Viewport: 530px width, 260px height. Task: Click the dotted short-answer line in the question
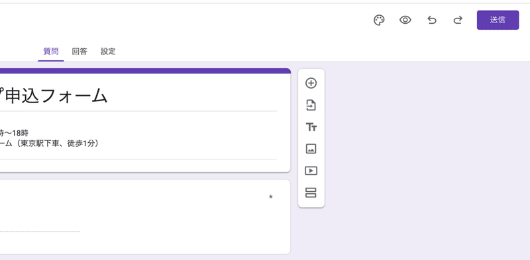[x=40, y=232]
